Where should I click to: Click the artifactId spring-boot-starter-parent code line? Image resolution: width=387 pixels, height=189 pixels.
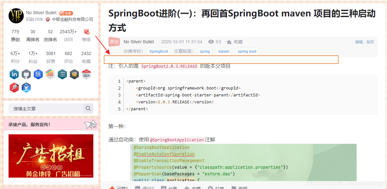click(198, 95)
